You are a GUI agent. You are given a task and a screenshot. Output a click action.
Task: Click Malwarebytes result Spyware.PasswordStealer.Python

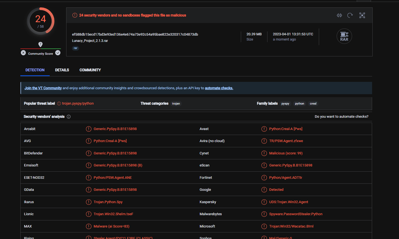296,214
